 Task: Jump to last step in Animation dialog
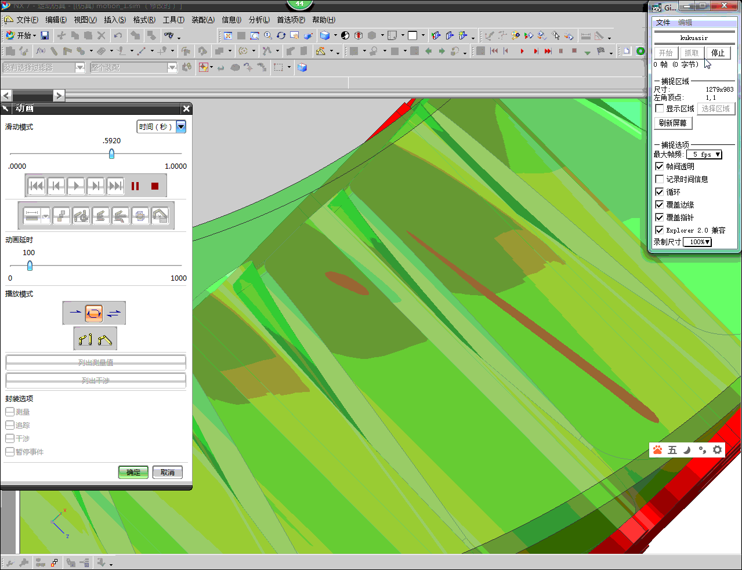[x=115, y=186]
